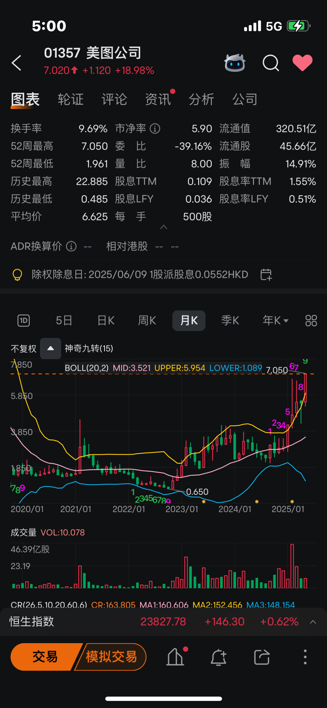The width and height of the screenshot is (327, 708).
Task: Show info for ADR换算价
Action: coord(72,247)
